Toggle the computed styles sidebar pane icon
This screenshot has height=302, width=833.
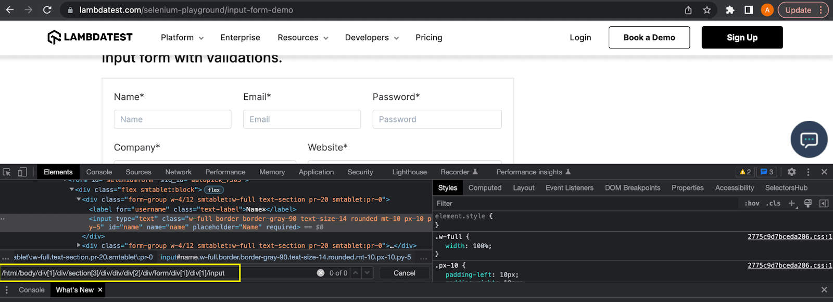(x=824, y=203)
